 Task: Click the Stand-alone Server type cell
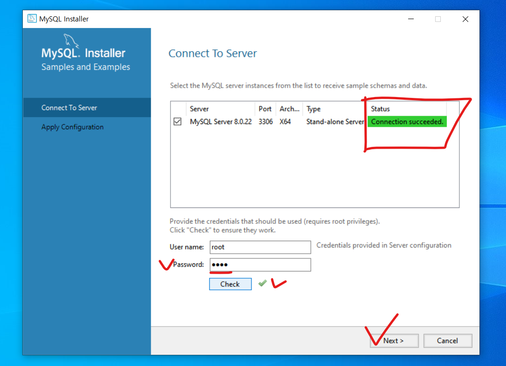[x=335, y=122]
